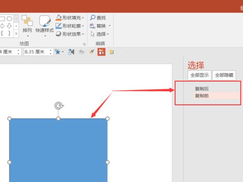The image size is (243, 182).
Task: Click the orange selection pane toolbar icon
Action: 102,52
